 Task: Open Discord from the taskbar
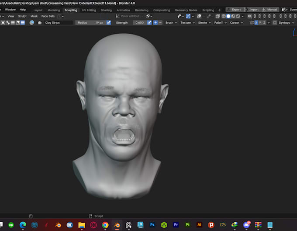click(246, 225)
